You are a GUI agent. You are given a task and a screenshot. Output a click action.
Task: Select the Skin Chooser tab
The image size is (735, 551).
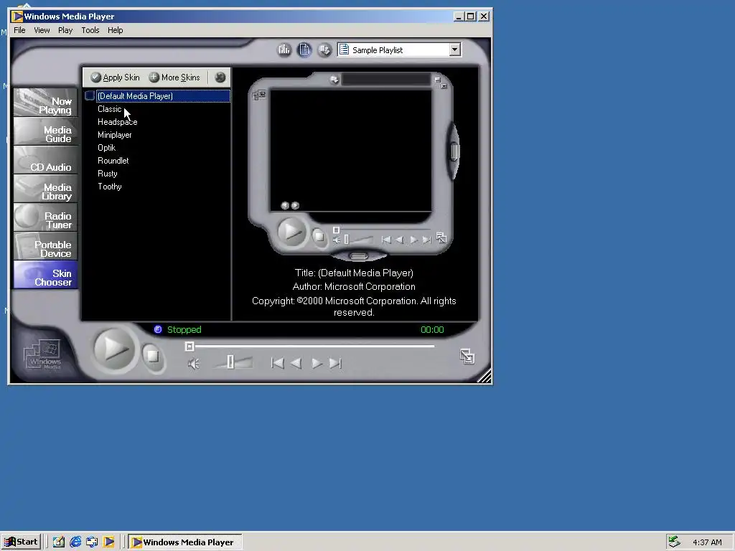point(45,275)
